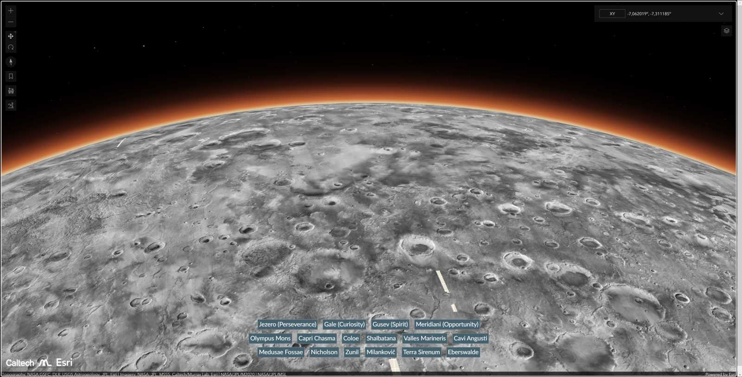Zoom out with the minus button
This screenshot has width=742, height=377.
(11, 22)
